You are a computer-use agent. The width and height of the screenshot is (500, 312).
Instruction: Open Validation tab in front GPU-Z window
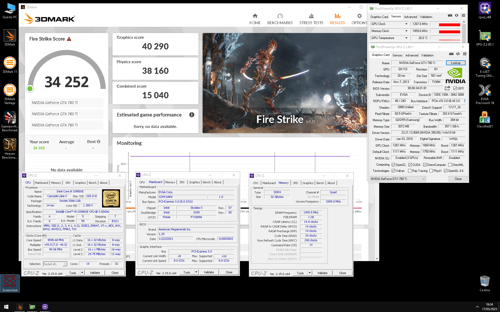coord(427,55)
